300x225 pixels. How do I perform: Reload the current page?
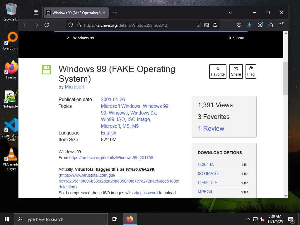point(47,25)
